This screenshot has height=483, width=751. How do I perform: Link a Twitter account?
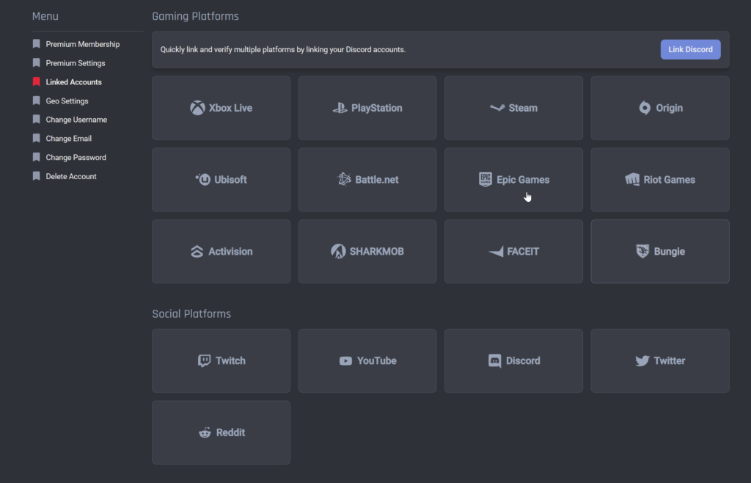pyautogui.click(x=660, y=361)
